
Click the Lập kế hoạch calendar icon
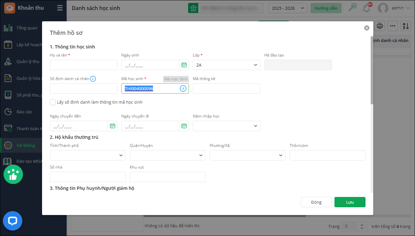coord(8,45)
